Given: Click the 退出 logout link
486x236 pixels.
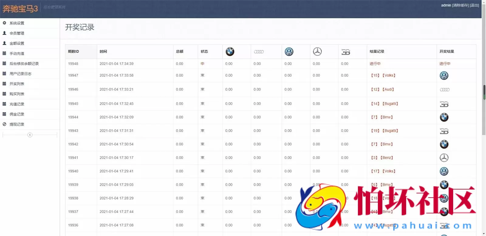Looking at the screenshot, I should tap(474, 5).
